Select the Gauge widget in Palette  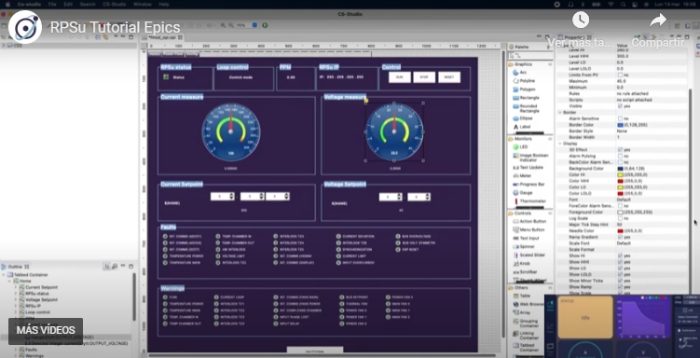[522, 193]
